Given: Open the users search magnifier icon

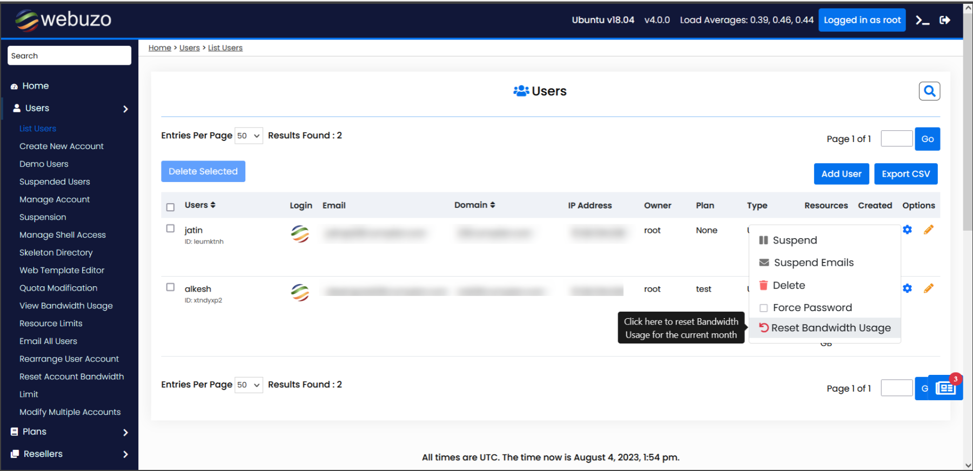Looking at the screenshot, I should pyautogui.click(x=929, y=91).
